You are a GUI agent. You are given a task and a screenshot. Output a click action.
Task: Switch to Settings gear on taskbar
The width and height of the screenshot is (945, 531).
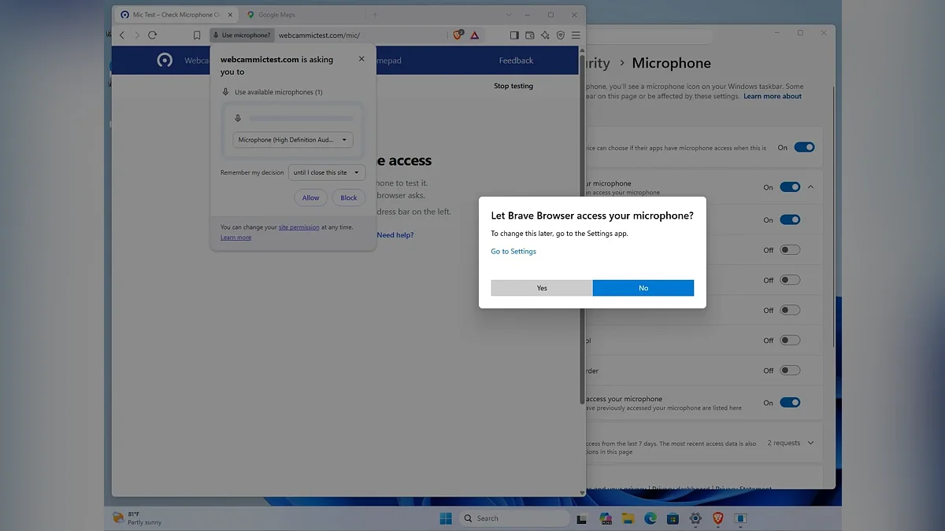coord(695,518)
